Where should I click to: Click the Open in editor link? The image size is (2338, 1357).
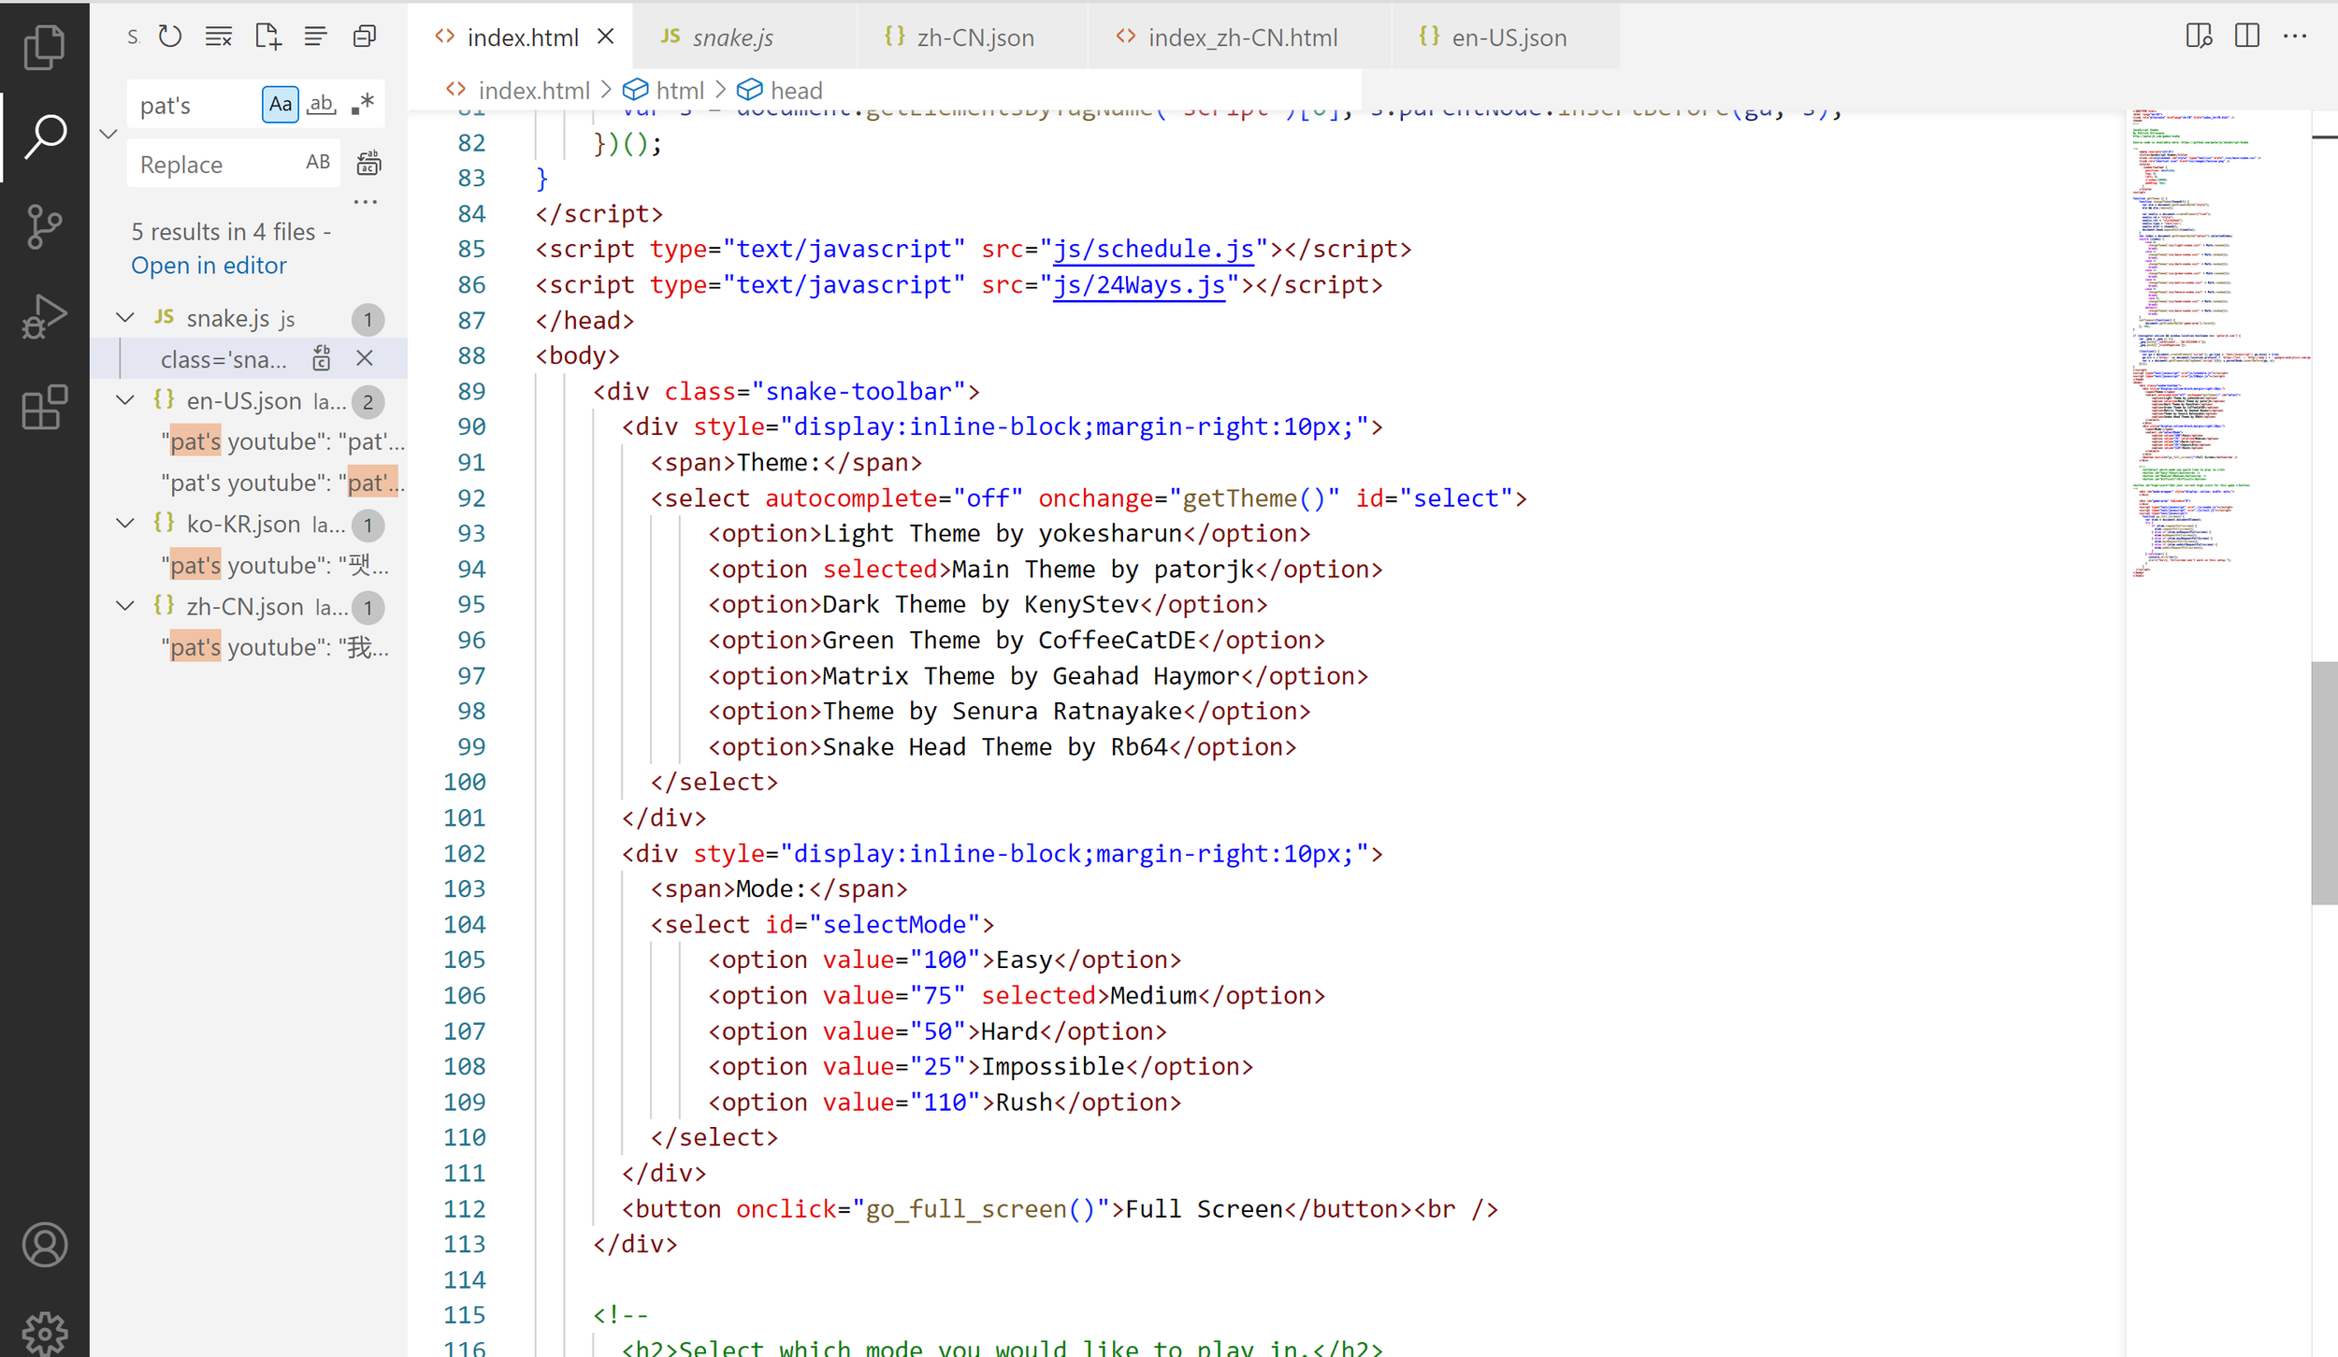pos(209,265)
